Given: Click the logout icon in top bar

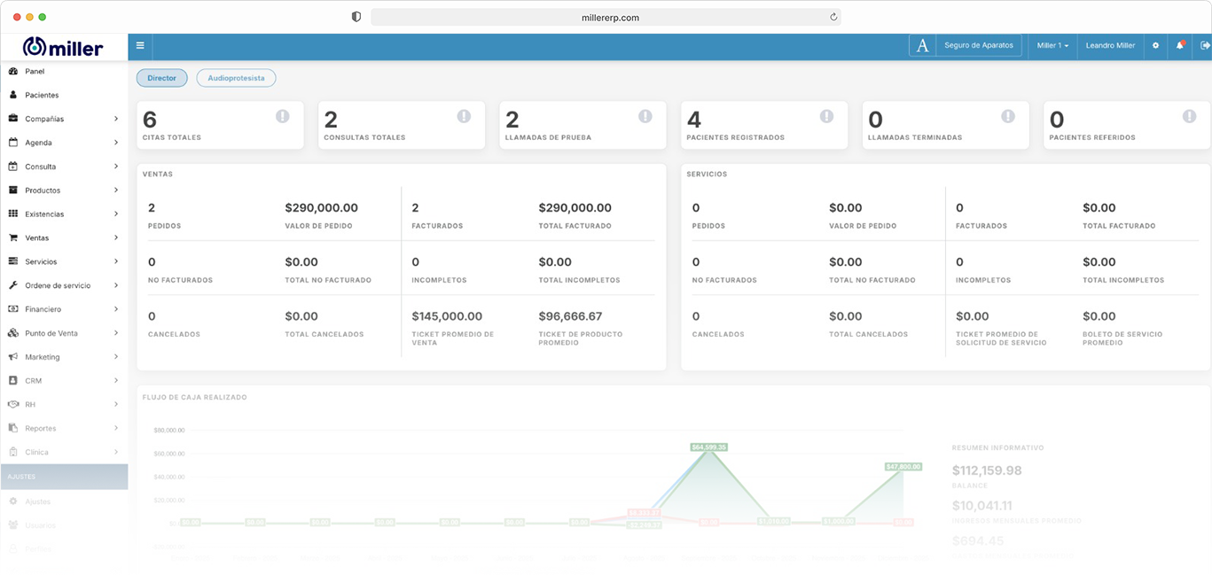Looking at the screenshot, I should 1205,45.
